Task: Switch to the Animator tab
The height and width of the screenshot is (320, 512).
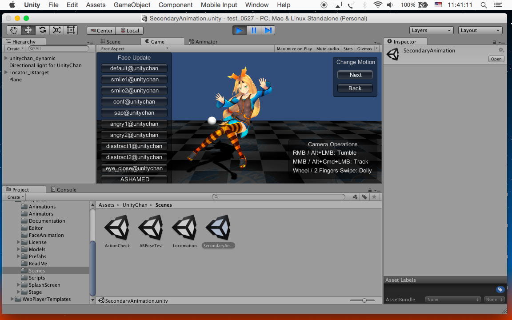Action: click(x=203, y=42)
